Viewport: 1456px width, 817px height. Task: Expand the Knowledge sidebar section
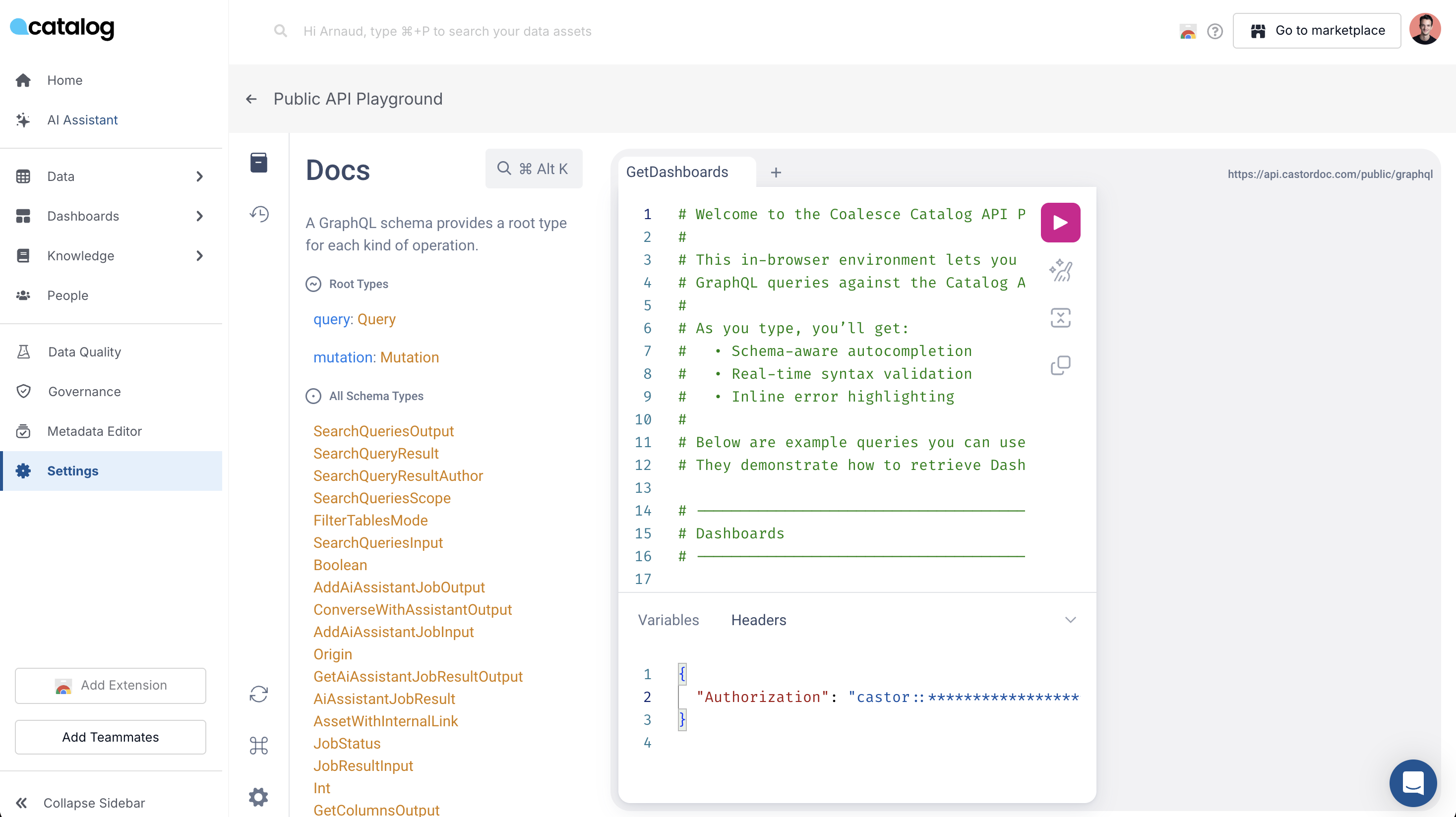pyautogui.click(x=199, y=256)
